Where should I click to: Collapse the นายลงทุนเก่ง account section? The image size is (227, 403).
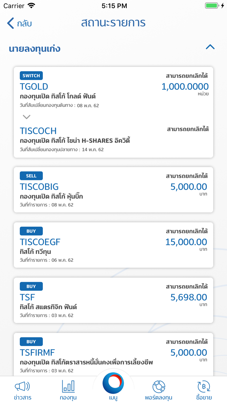210,47
